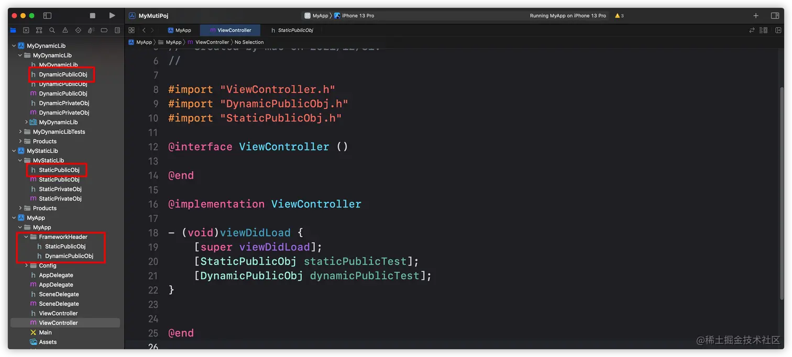Click Running MyApp on iPhone 13 Pro status

[568, 16]
